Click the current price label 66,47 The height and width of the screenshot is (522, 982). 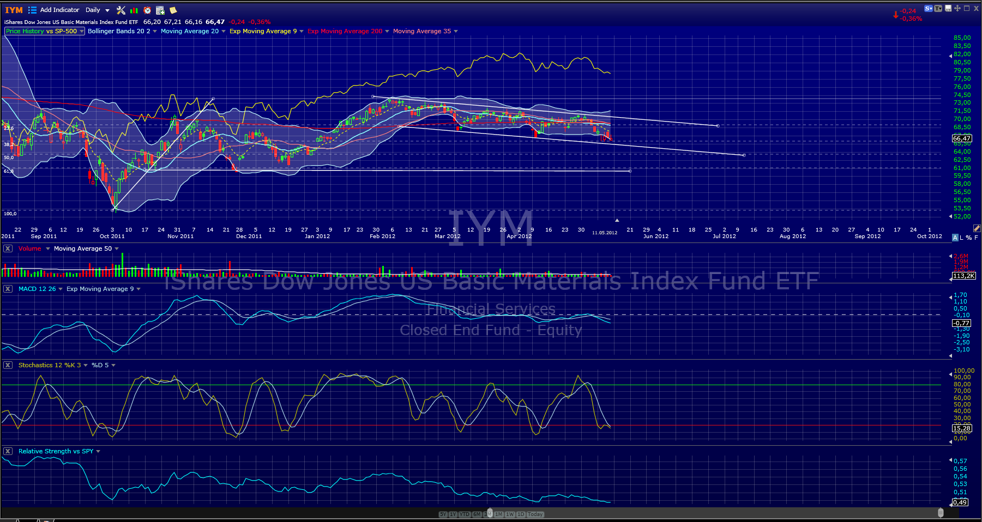tap(962, 138)
